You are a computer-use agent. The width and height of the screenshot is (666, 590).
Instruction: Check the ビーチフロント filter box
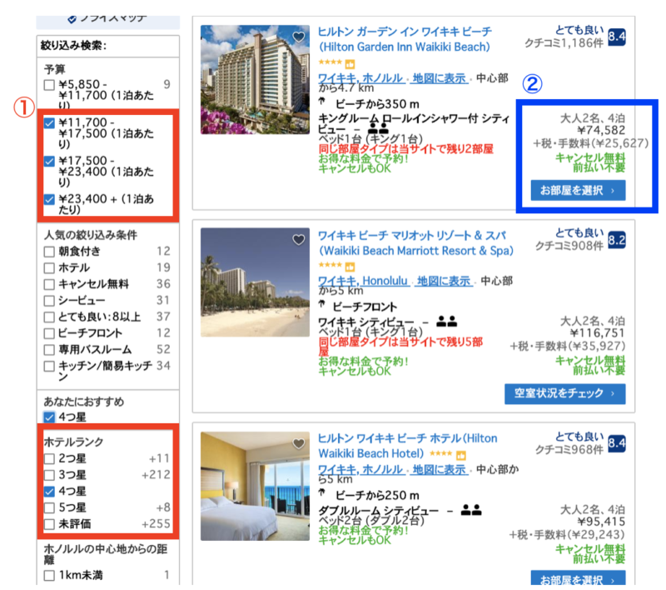[49, 333]
